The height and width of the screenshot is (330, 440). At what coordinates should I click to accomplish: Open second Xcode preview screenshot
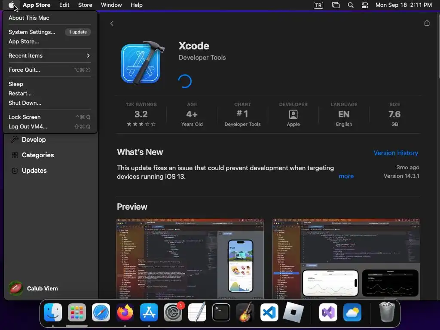pos(346,259)
